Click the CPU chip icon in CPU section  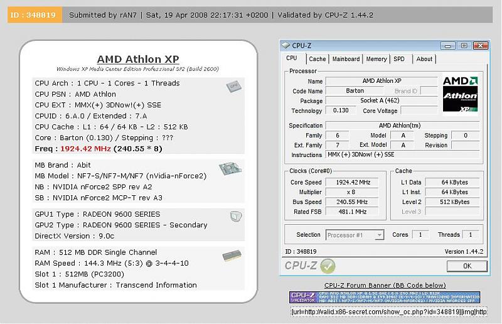click(233, 86)
